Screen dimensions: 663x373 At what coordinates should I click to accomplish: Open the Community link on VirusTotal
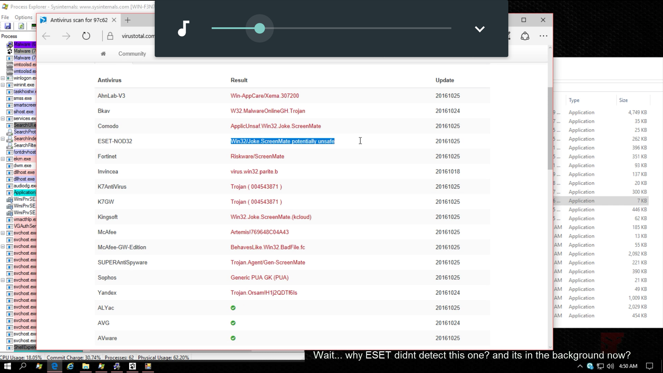point(132,54)
